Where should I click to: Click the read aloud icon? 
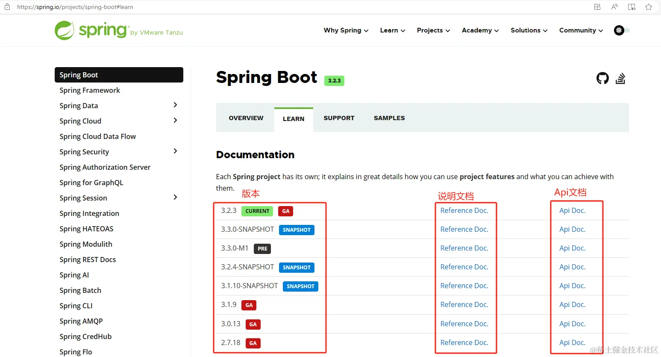click(x=614, y=7)
